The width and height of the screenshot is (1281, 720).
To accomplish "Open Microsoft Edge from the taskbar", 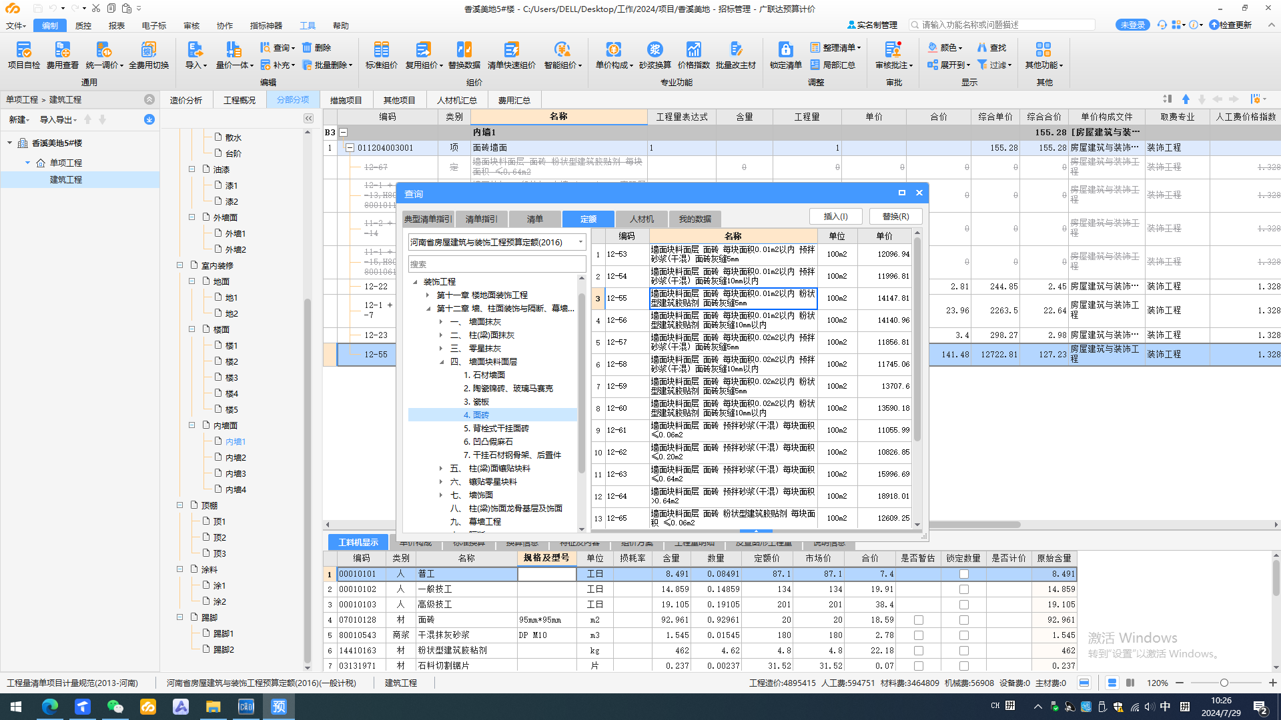I will (x=50, y=707).
